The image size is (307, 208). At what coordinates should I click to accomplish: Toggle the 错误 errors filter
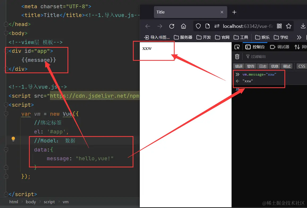pyautogui.click(x=239, y=66)
